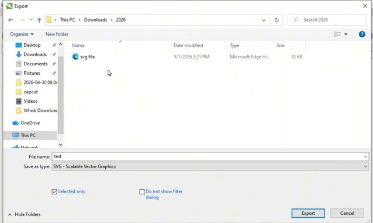
Task: Click the Edge icon of svg file
Action: [x=75, y=57]
